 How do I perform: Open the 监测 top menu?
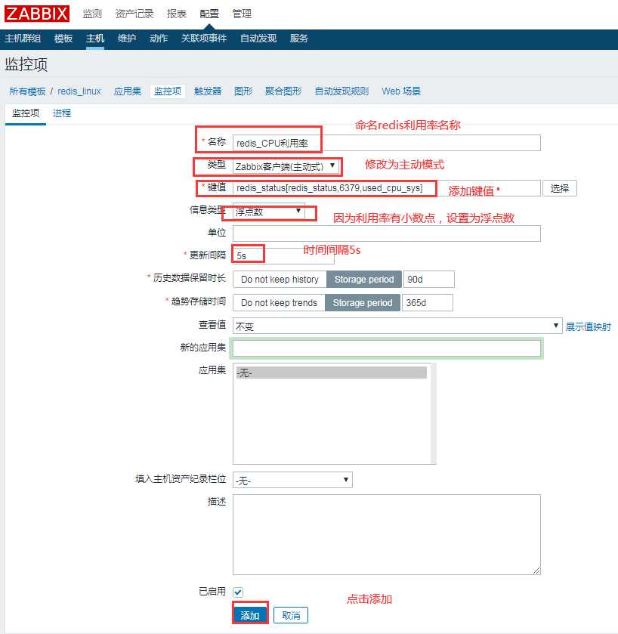(x=92, y=14)
